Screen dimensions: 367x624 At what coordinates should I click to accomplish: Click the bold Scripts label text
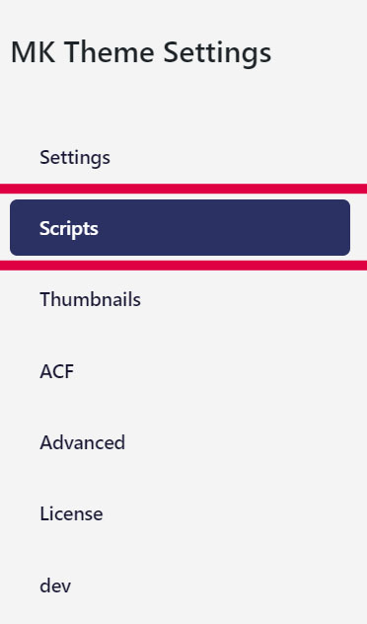(x=69, y=229)
